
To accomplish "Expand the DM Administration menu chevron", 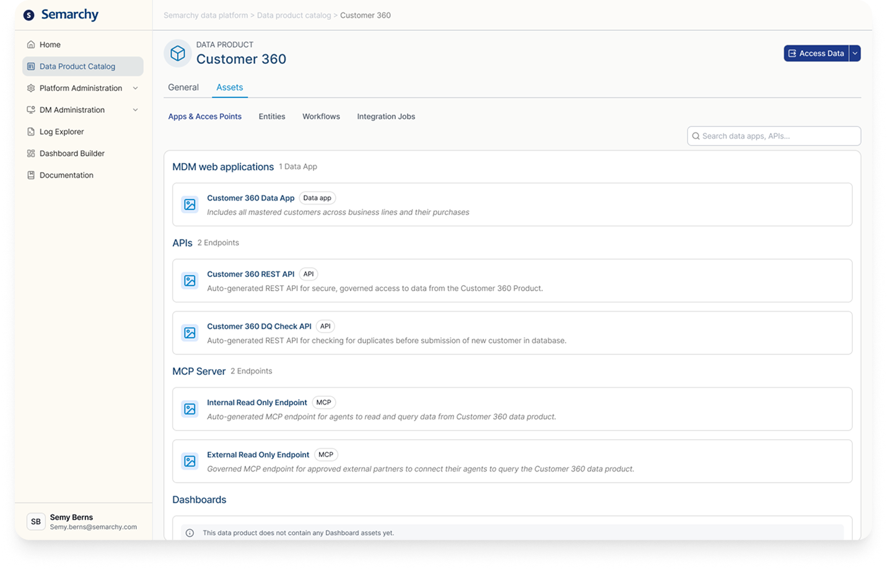I will (x=135, y=110).
